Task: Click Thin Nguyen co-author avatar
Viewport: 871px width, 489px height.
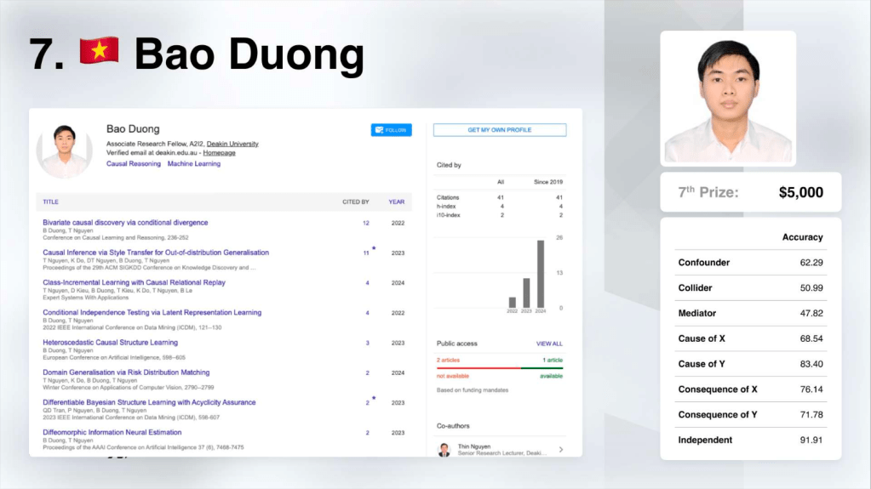Action: [x=444, y=449]
